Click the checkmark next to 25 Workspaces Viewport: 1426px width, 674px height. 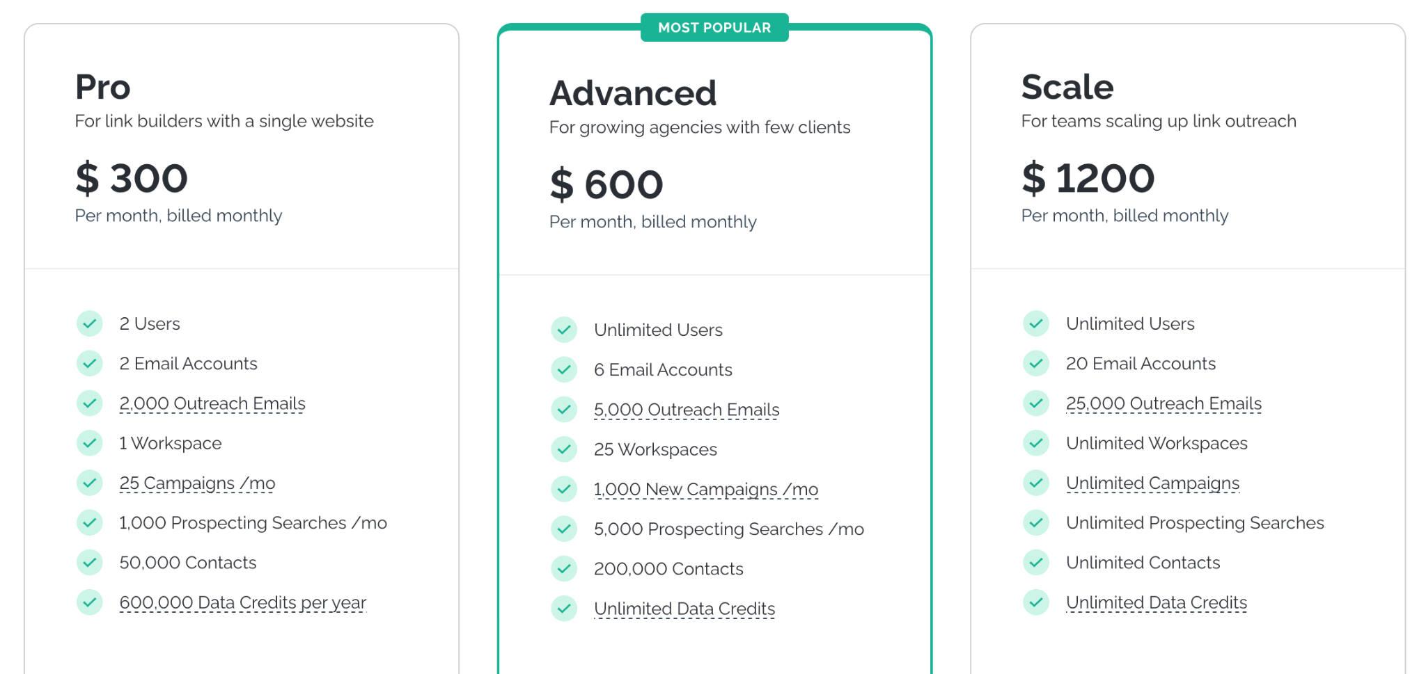tap(564, 449)
